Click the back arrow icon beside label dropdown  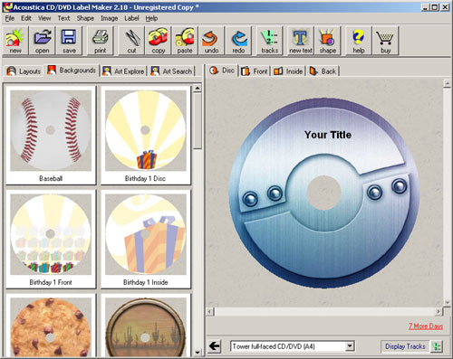pos(215,346)
